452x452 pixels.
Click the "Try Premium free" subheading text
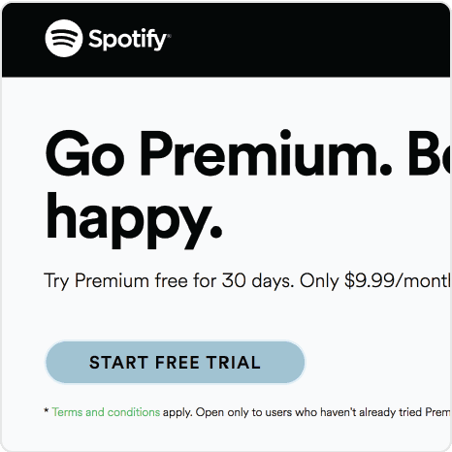(115, 280)
